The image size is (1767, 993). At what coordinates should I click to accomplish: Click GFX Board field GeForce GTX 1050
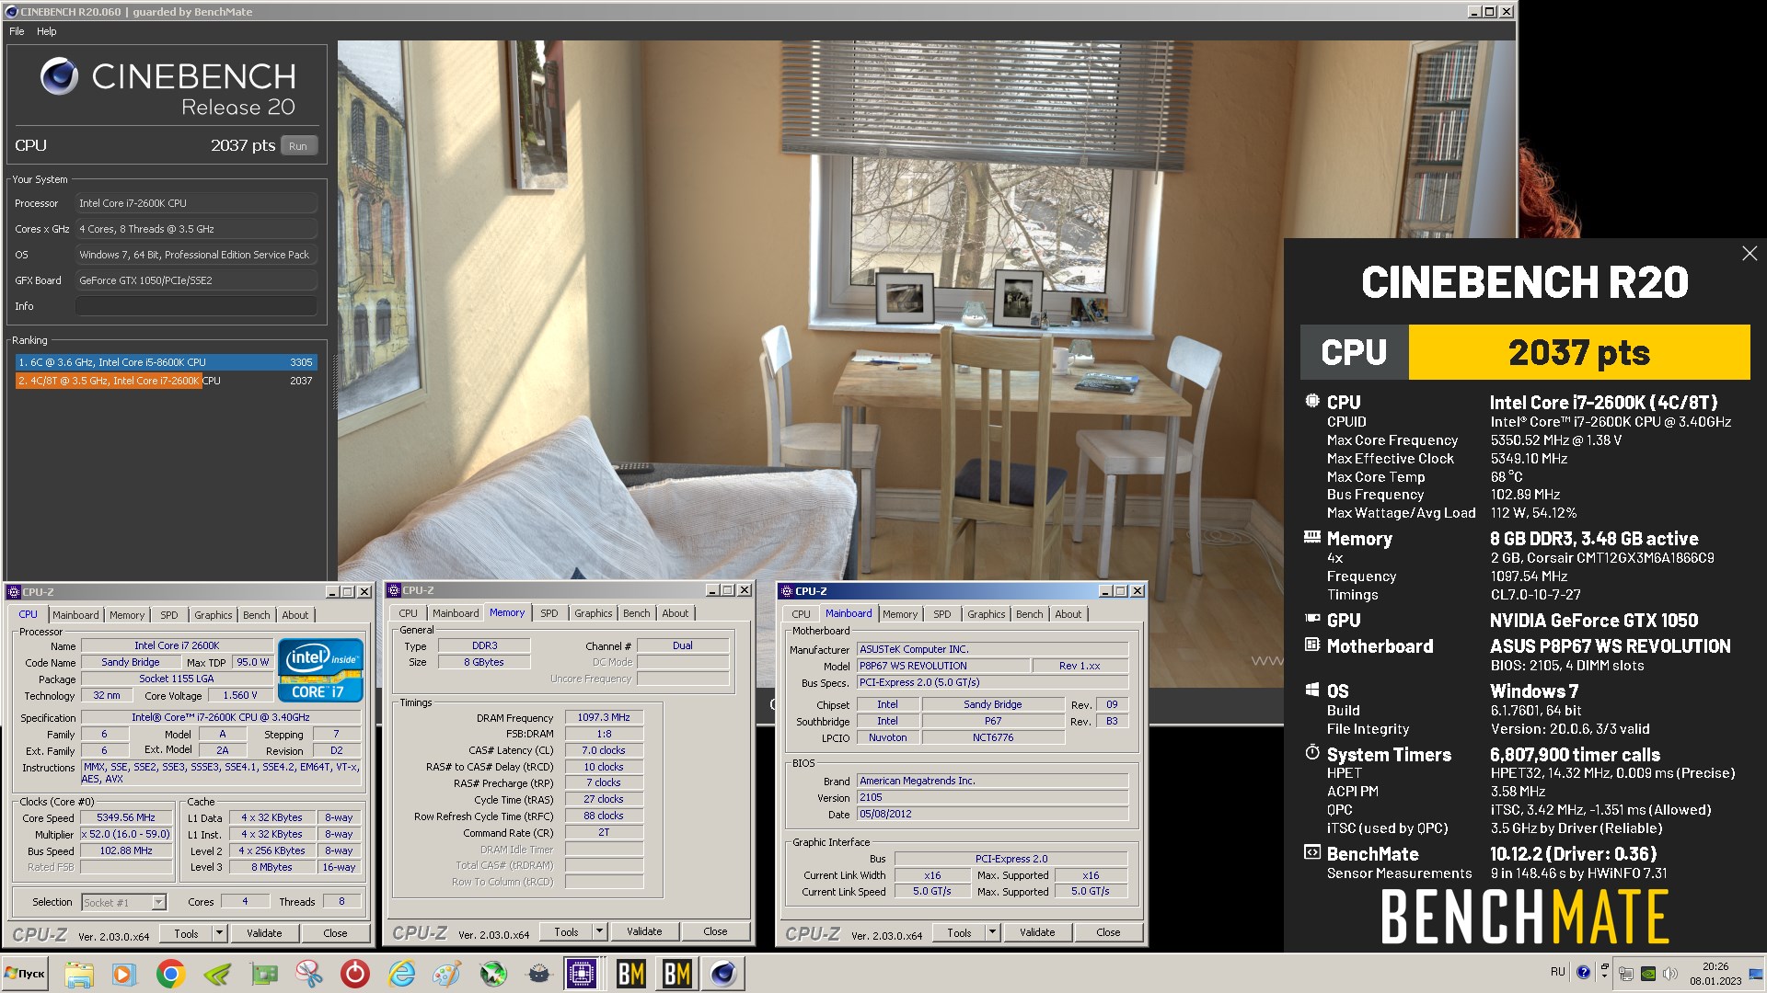pyautogui.click(x=196, y=280)
